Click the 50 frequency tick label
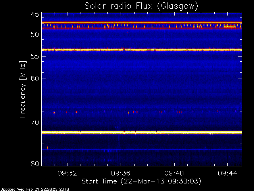 (x=35, y=34)
